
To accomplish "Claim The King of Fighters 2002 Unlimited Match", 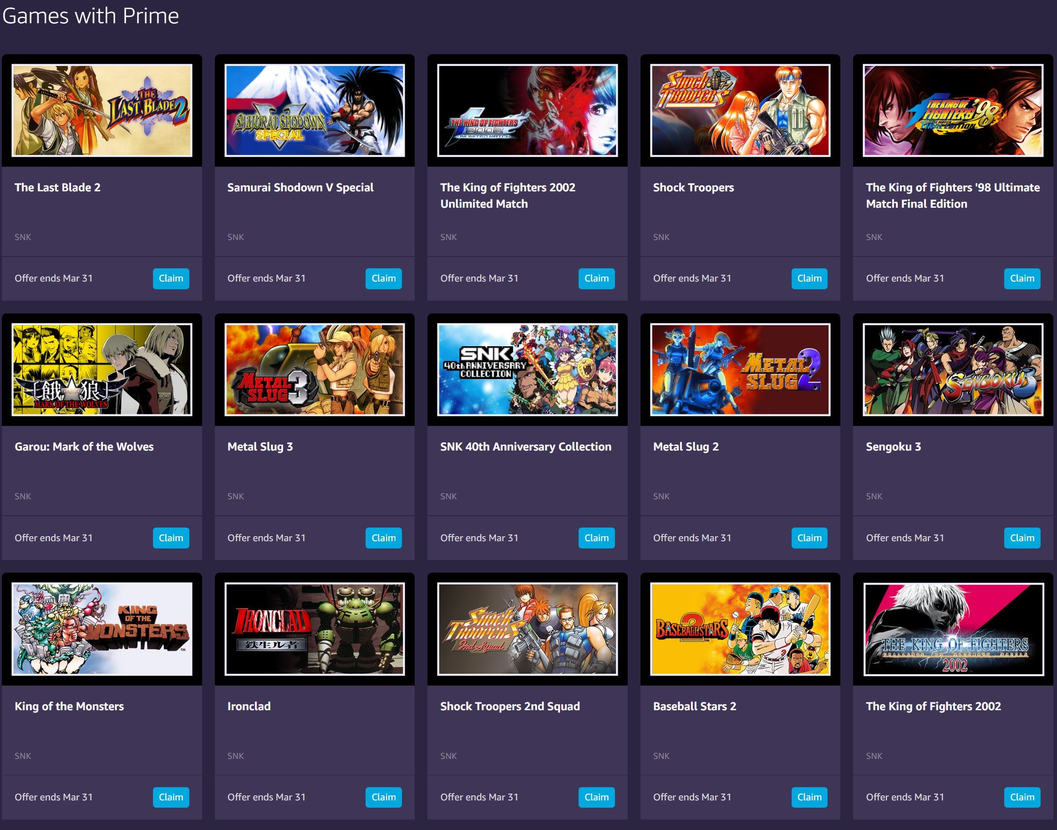I will pyautogui.click(x=596, y=278).
